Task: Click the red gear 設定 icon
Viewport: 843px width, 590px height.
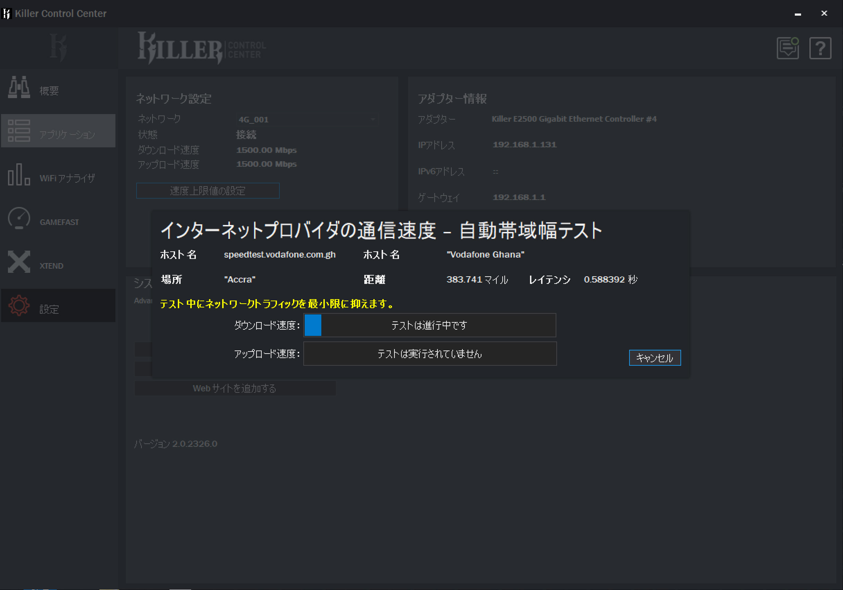Action: [x=19, y=305]
